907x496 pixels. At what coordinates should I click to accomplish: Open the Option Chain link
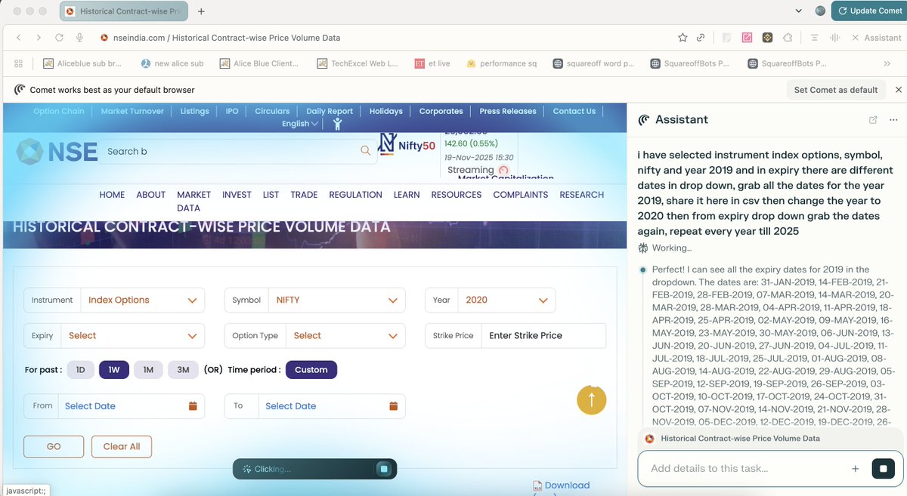[x=59, y=111]
